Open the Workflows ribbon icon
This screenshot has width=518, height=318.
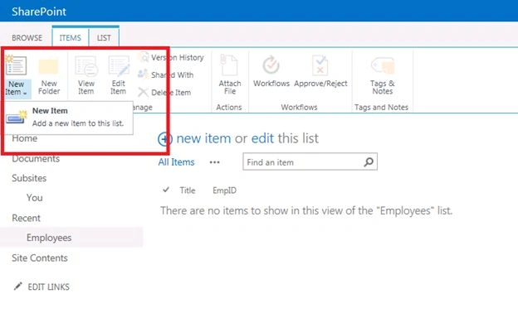pyautogui.click(x=271, y=65)
